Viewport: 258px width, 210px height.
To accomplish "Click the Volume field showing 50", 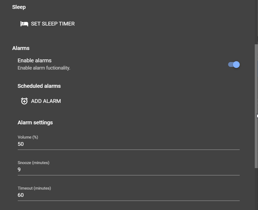I will point(128,144).
